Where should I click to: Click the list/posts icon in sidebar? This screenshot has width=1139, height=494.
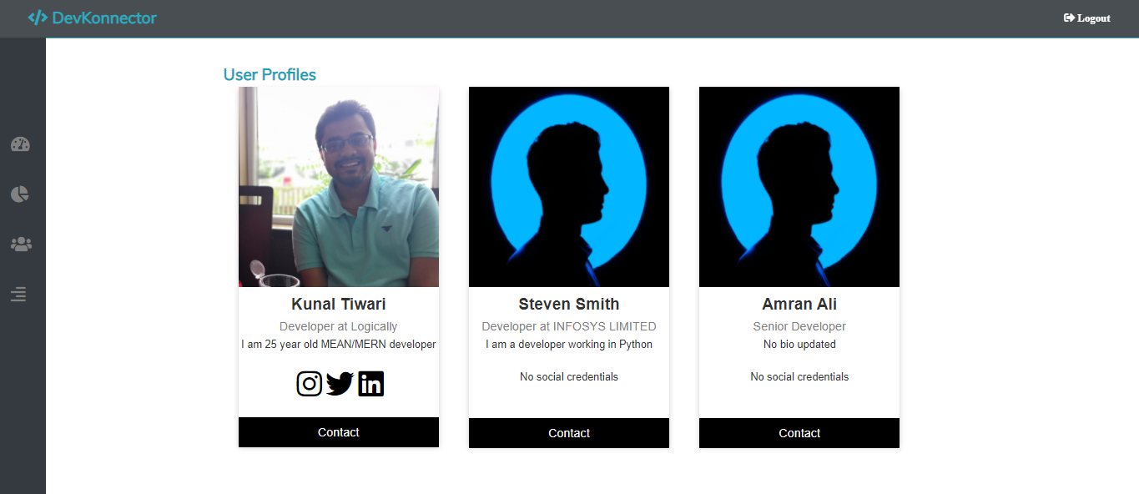pos(18,294)
